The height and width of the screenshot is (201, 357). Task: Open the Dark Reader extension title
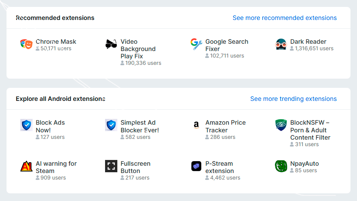click(308, 41)
